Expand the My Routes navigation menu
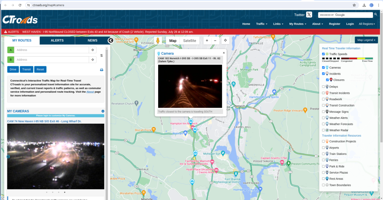The height and width of the screenshot is (200, 383). point(297,24)
